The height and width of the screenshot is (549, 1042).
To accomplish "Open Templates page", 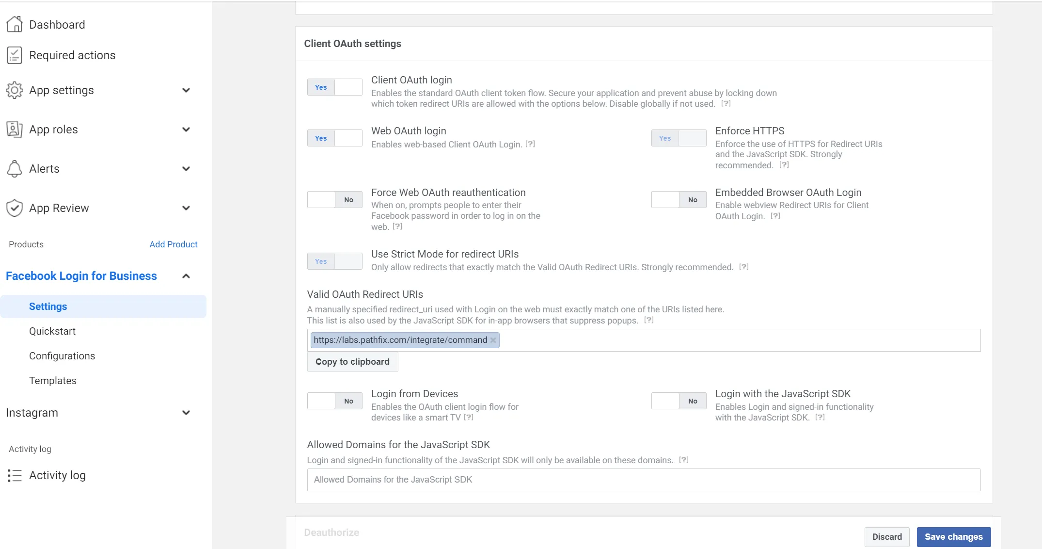I will (53, 381).
